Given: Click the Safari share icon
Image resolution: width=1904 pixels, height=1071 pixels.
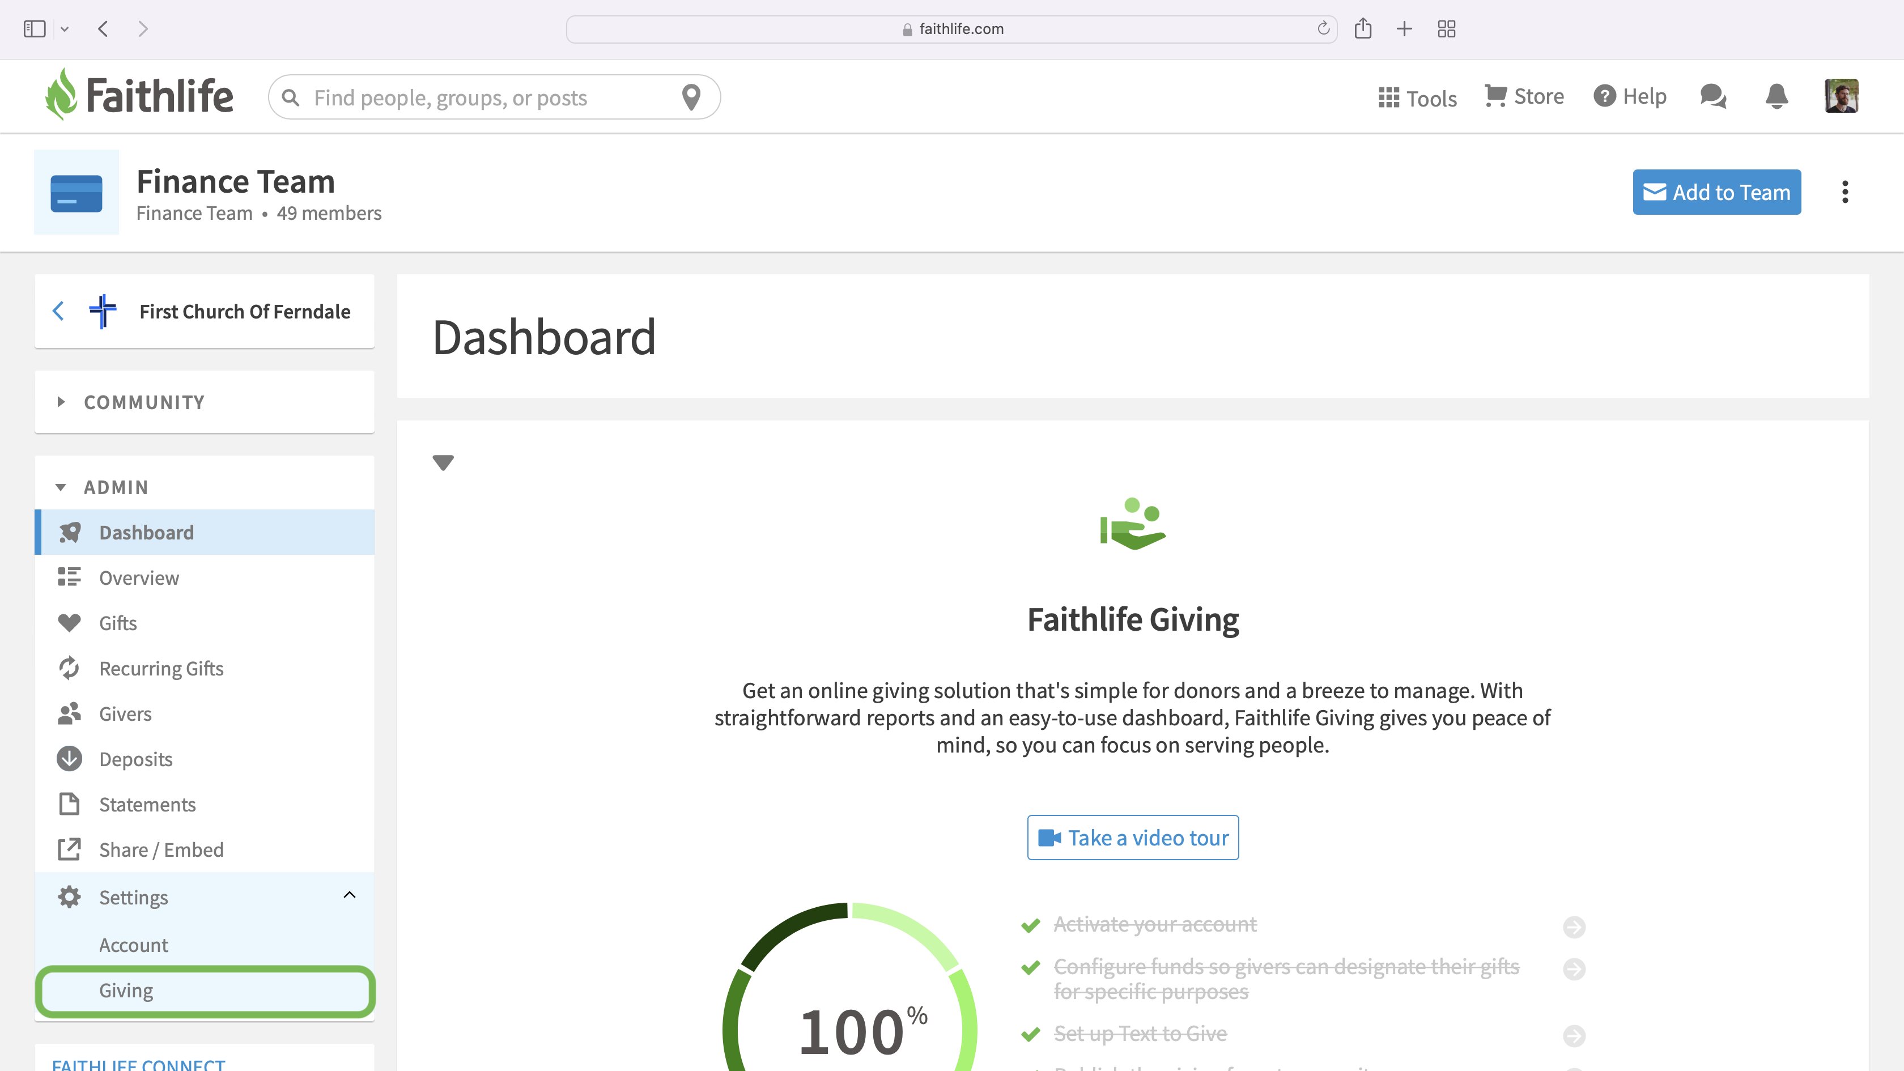Looking at the screenshot, I should 1363,29.
